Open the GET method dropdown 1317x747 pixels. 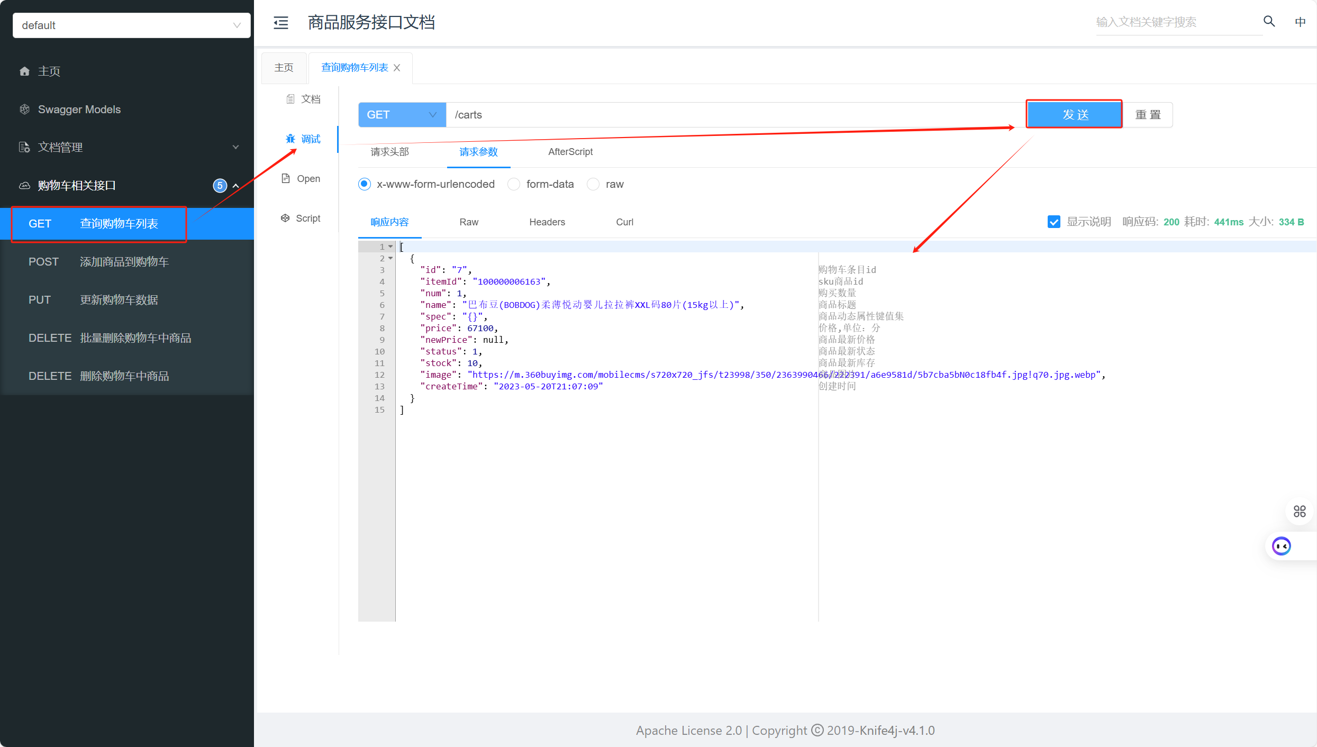402,115
